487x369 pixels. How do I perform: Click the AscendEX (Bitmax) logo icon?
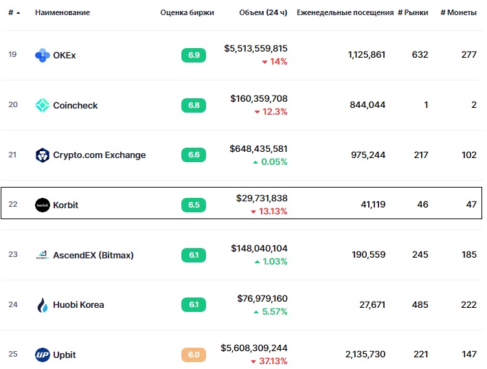click(42, 255)
